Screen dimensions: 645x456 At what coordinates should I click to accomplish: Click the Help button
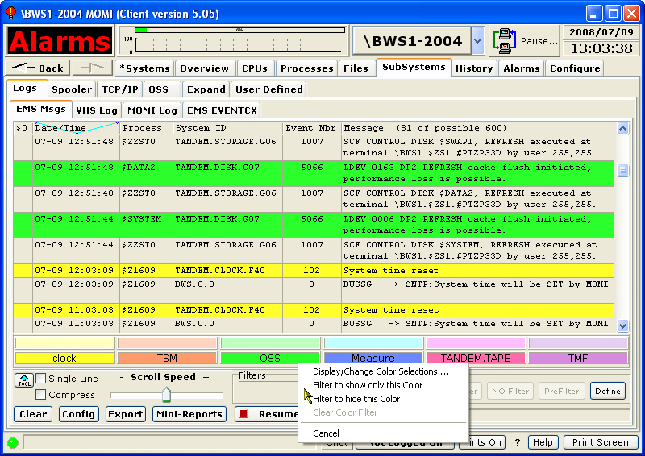[543, 442]
